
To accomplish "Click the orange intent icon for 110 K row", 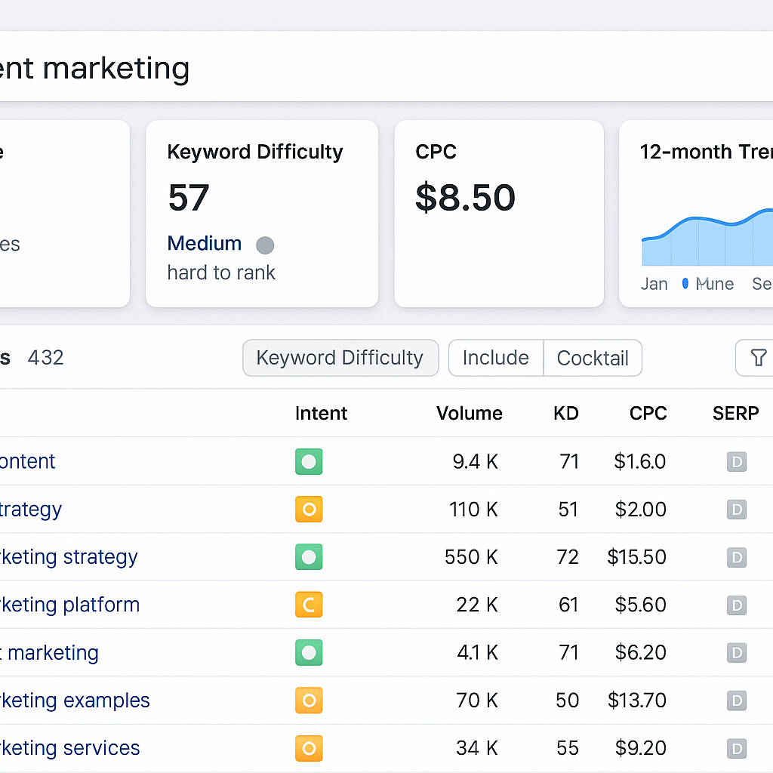I will click(309, 510).
